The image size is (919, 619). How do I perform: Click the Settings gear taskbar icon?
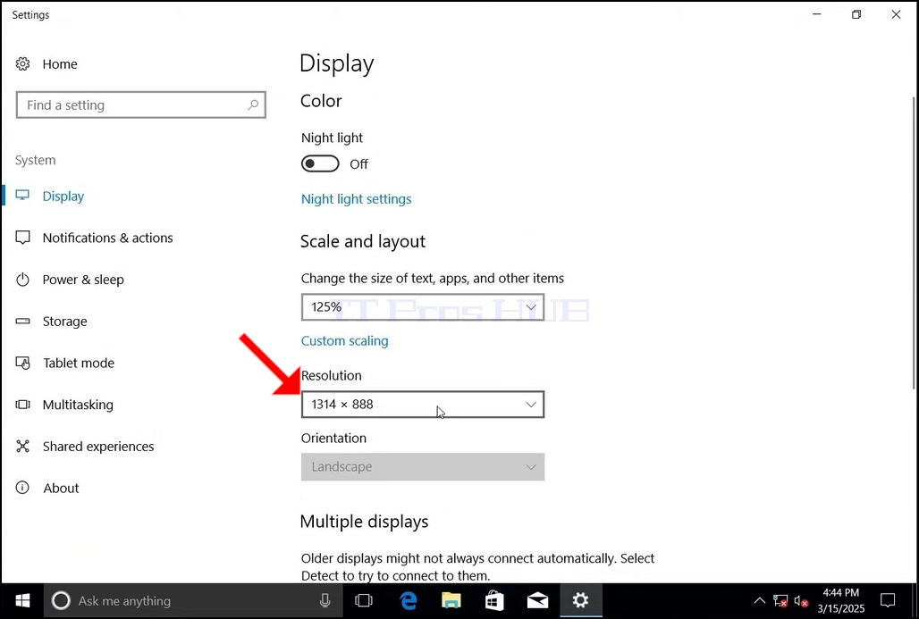580,600
